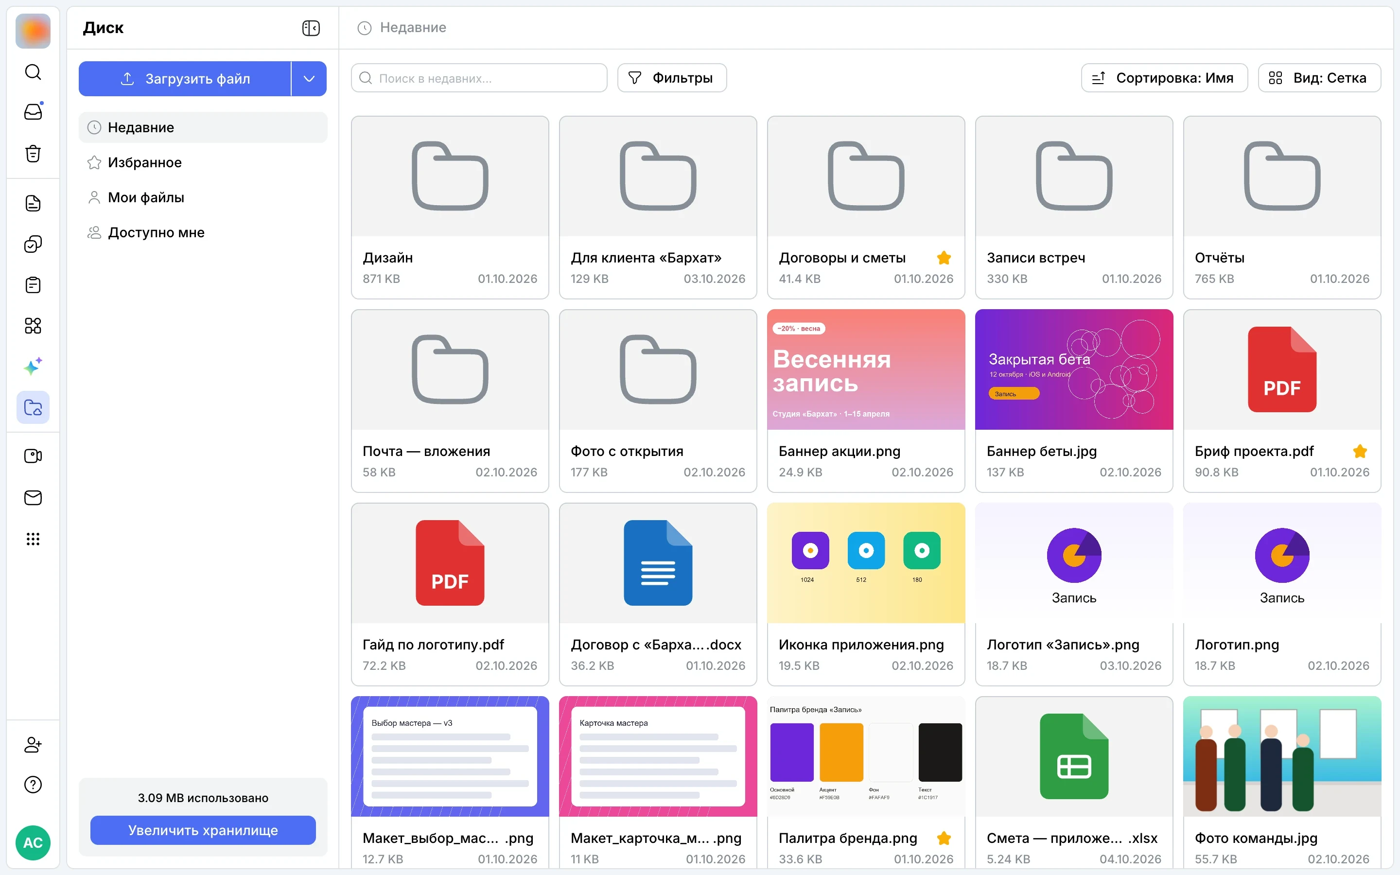The width and height of the screenshot is (1400, 875).
Task: Open the documents icon in the rail
Action: tap(33, 203)
